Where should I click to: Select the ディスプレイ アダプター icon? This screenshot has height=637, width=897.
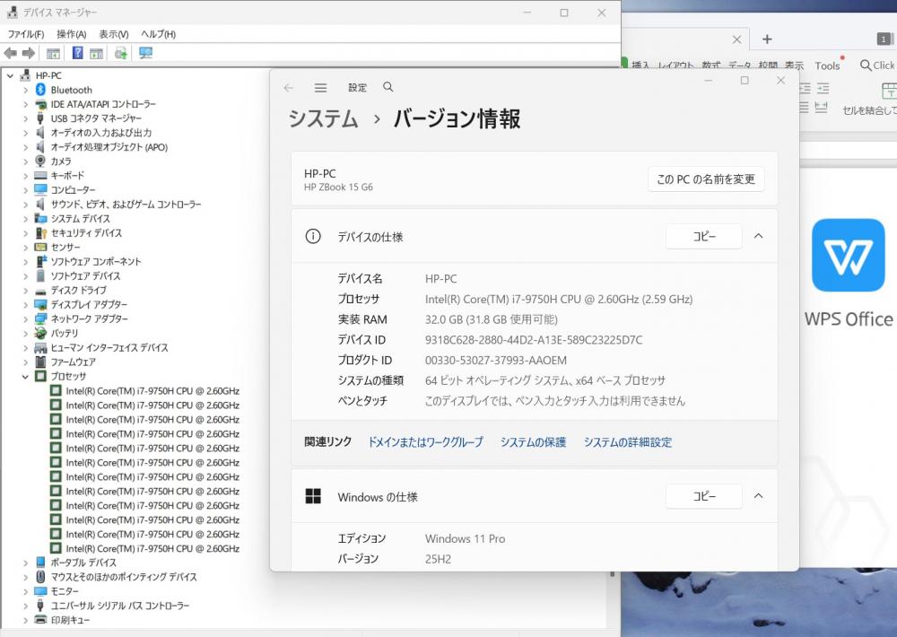[40, 304]
